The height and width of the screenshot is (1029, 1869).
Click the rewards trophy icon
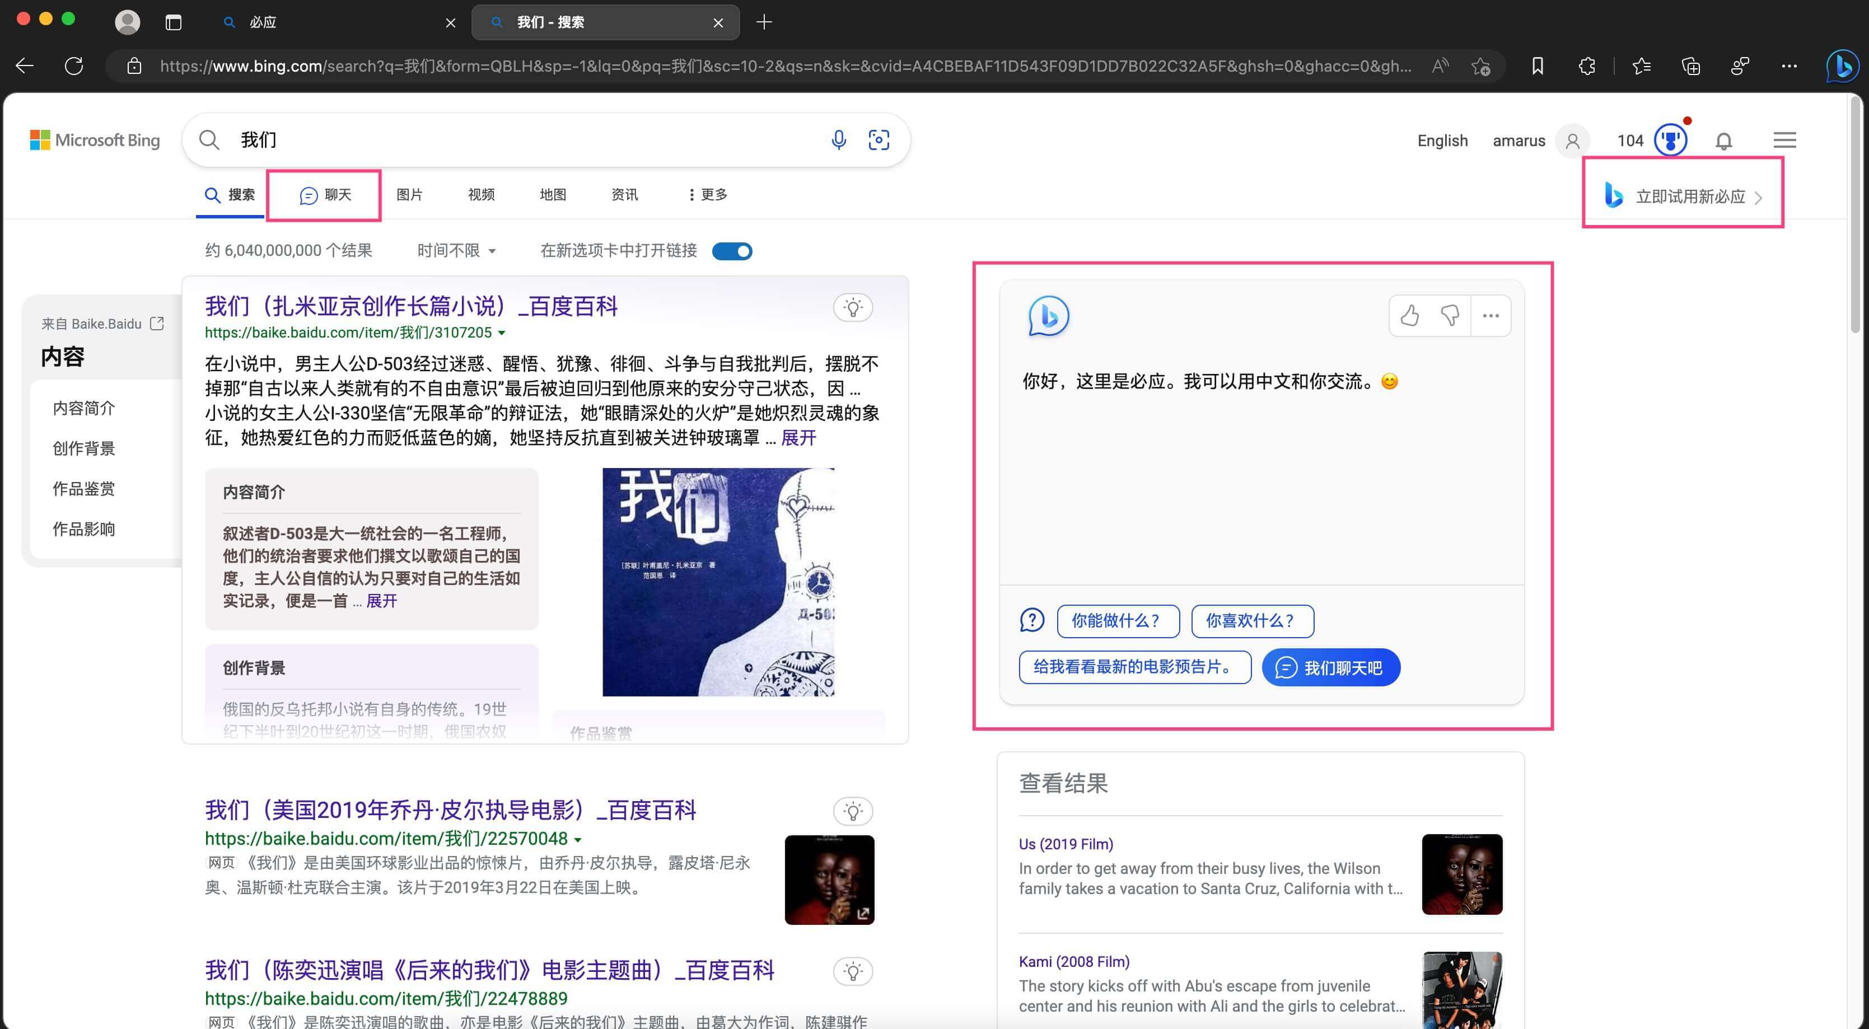1670,140
